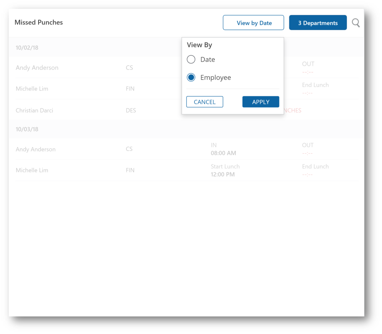This screenshot has width=382, height=334.
Task: Click empty End Lunch time on 10/02/18
Action: 307,93
